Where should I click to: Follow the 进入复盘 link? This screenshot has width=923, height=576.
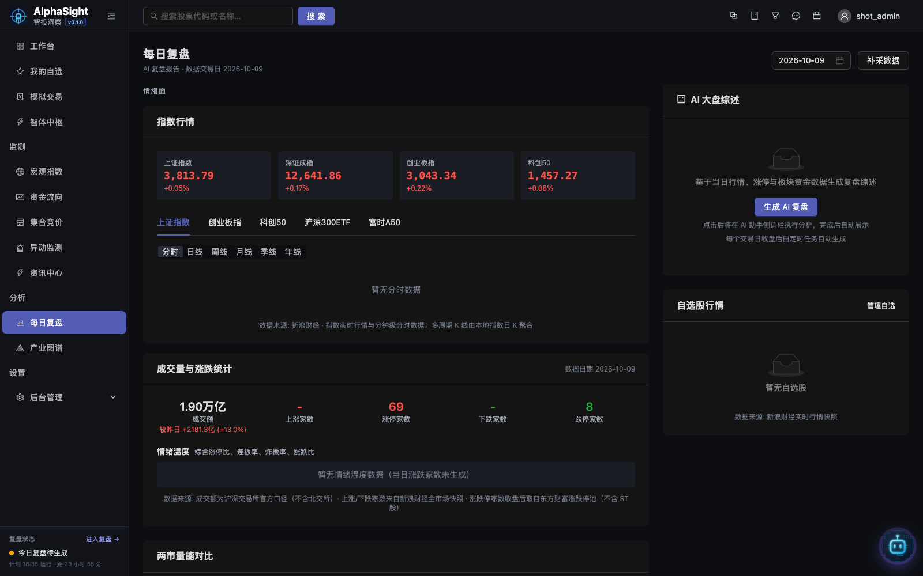coord(103,539)
